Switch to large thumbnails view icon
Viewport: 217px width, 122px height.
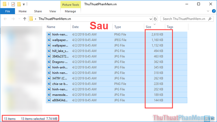(213, 119)
